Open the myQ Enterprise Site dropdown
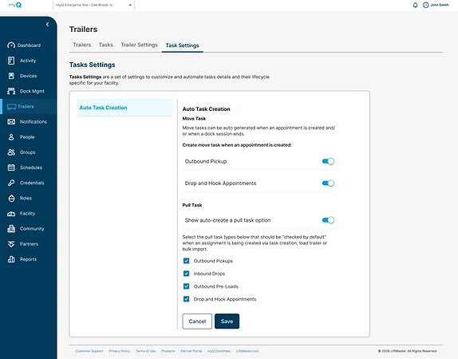Viewport: 458px width, 359px height. (x=94, y=5)
